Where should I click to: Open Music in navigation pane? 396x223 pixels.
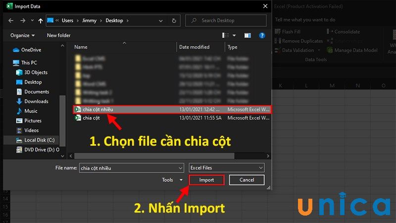coord(31,111)
